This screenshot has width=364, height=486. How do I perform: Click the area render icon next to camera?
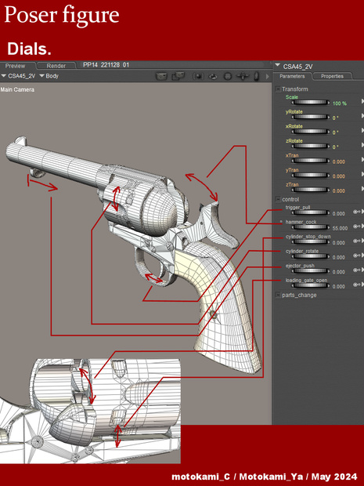click(178, 76)
